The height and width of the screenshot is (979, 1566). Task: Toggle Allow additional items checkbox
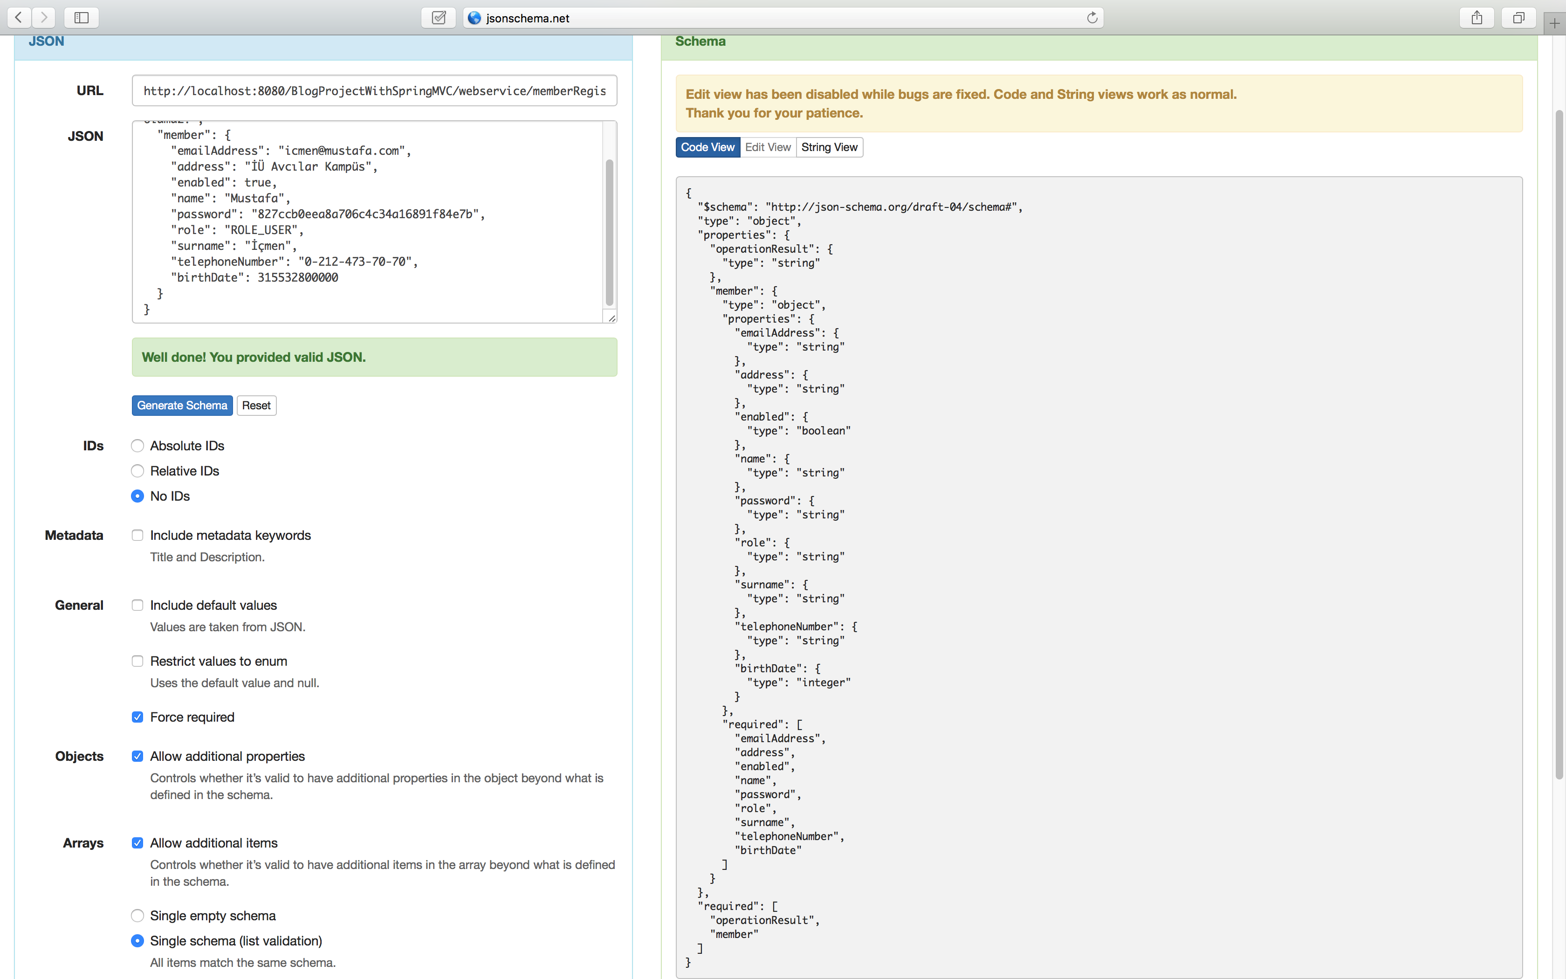tap(137, 843)
